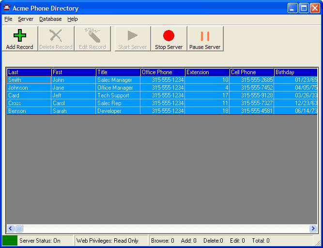The height and width of the screenshot is (248, 323).
Task: Click the first name John cell
Action: (x=74, y=80)
